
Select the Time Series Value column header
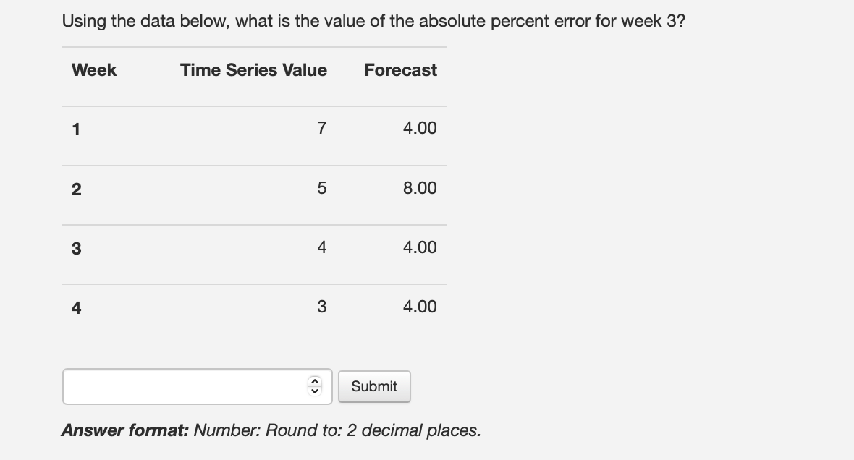[253, 70]
